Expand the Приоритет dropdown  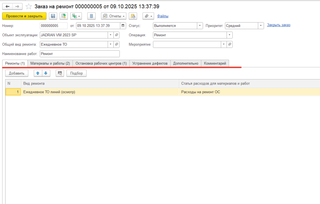tap(261, 26)
